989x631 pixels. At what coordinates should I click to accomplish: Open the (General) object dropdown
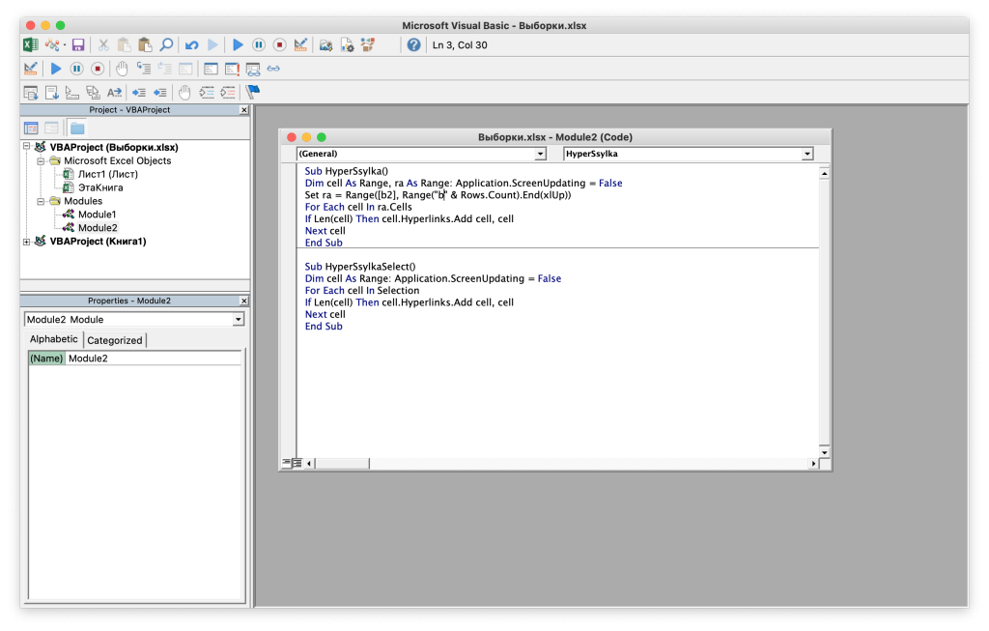pos(541,154)
